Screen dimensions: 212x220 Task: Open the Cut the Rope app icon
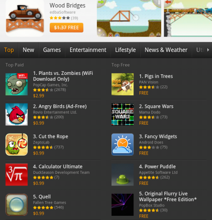(17, 145)
